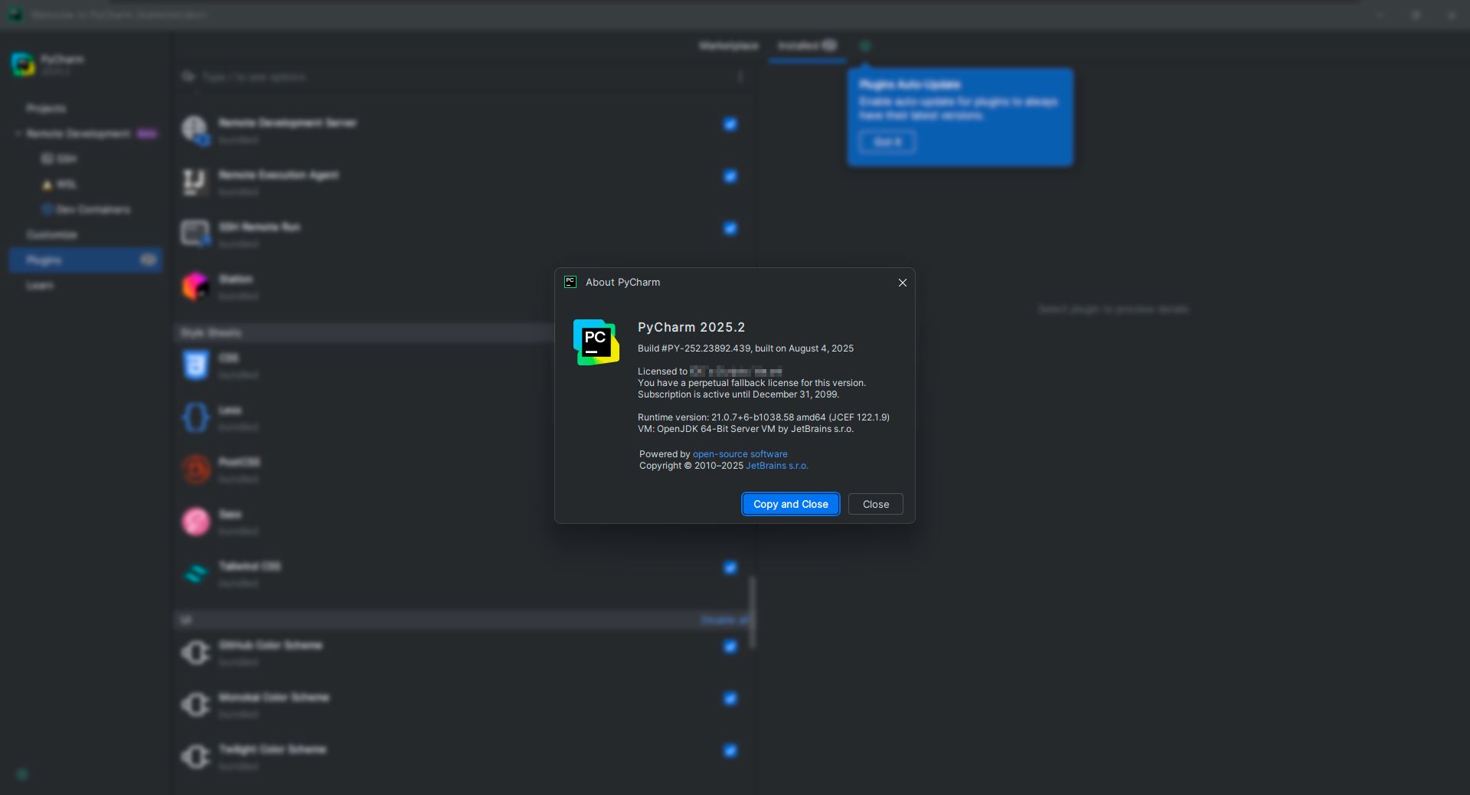
Task: Click the 'Remote Execution Agent' plugin name
Action: (279, 175)
